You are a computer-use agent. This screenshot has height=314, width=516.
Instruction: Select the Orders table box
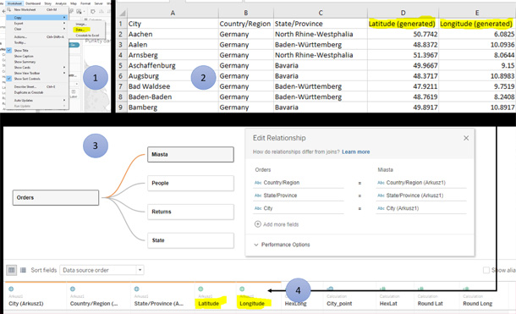pyautogui.click(x=56, y=197)
